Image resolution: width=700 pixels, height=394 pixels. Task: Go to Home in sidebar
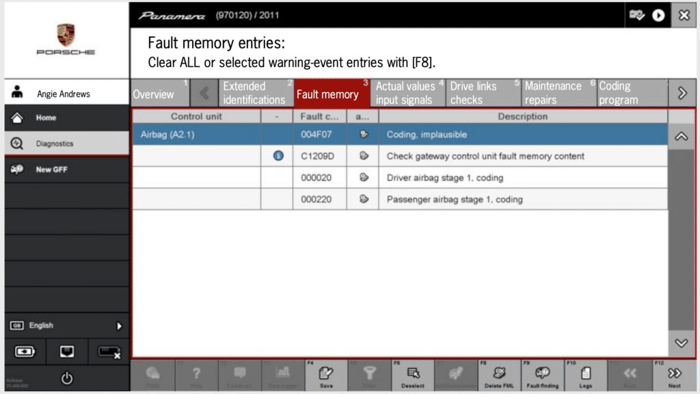point(67,118)
